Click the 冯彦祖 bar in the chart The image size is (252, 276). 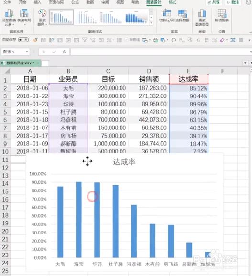tap(134, 231)
